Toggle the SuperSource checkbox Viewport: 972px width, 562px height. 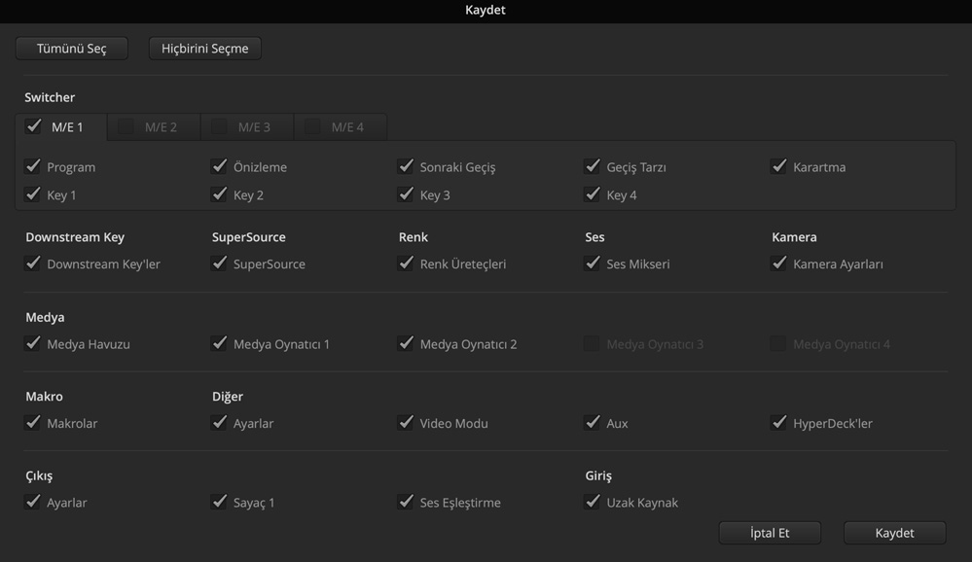point(220,263)
